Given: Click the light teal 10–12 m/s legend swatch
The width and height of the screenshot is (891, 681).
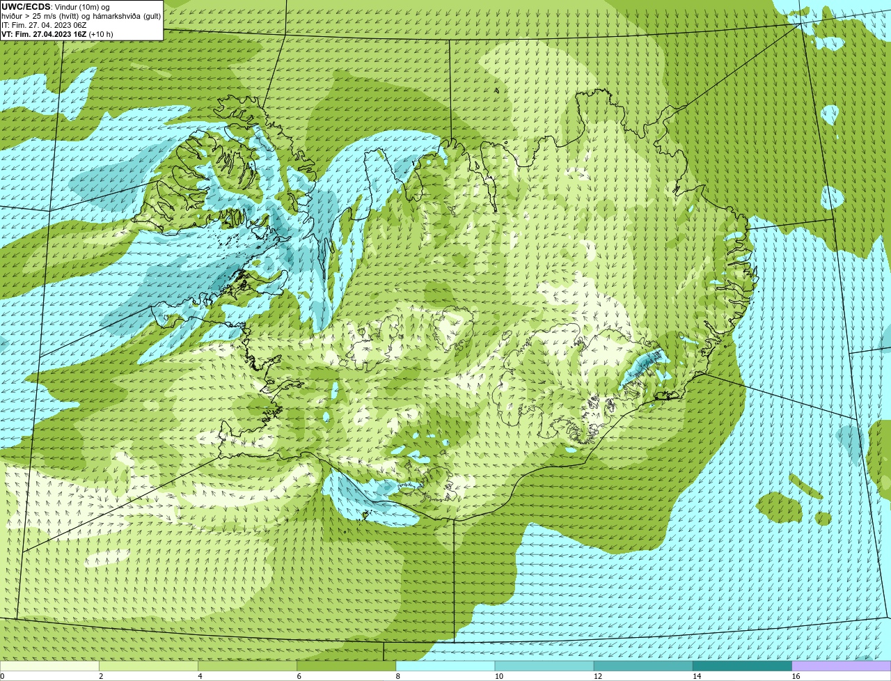Looking at the screenshot, I should click(x=544, y=666).
